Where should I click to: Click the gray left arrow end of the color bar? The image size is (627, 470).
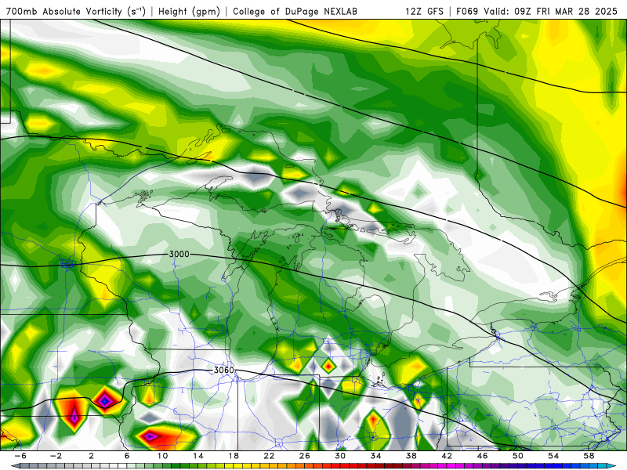click(x=14, y=466)
